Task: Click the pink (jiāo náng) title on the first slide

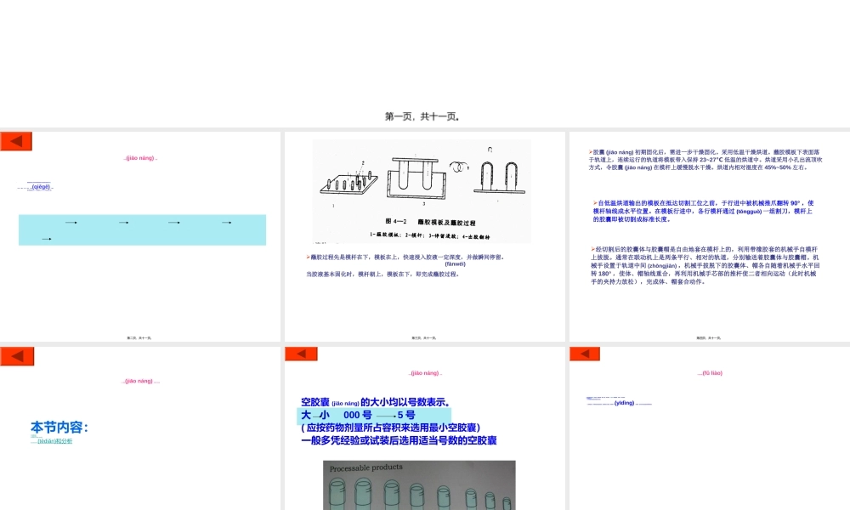Action: coord(140,156)
